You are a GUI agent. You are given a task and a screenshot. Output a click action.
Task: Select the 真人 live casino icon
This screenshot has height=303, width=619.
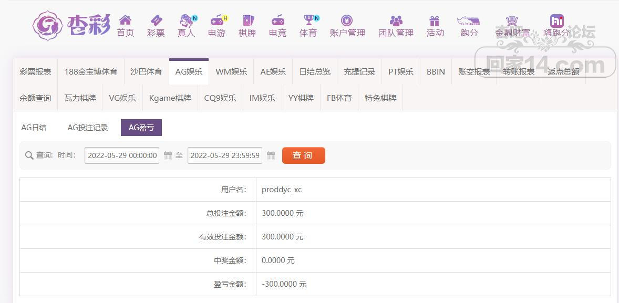186,20
